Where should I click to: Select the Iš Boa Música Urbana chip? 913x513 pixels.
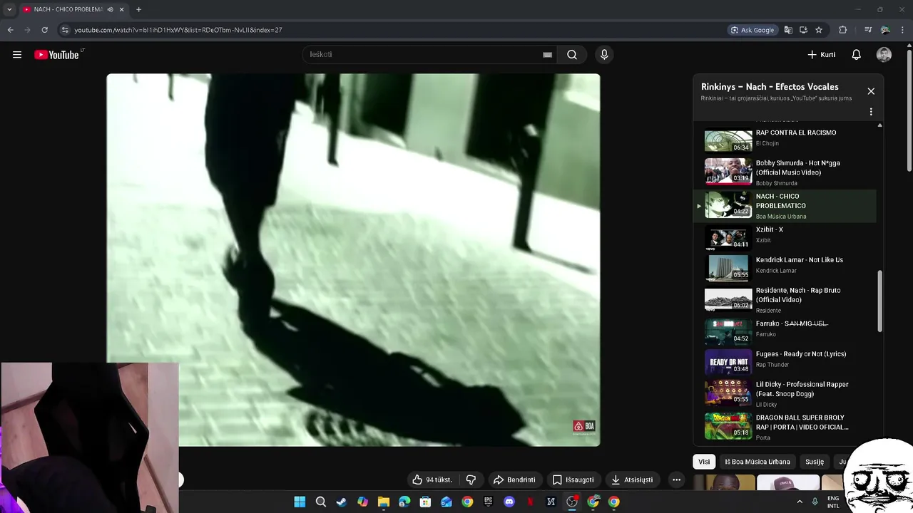click(758, 462)
